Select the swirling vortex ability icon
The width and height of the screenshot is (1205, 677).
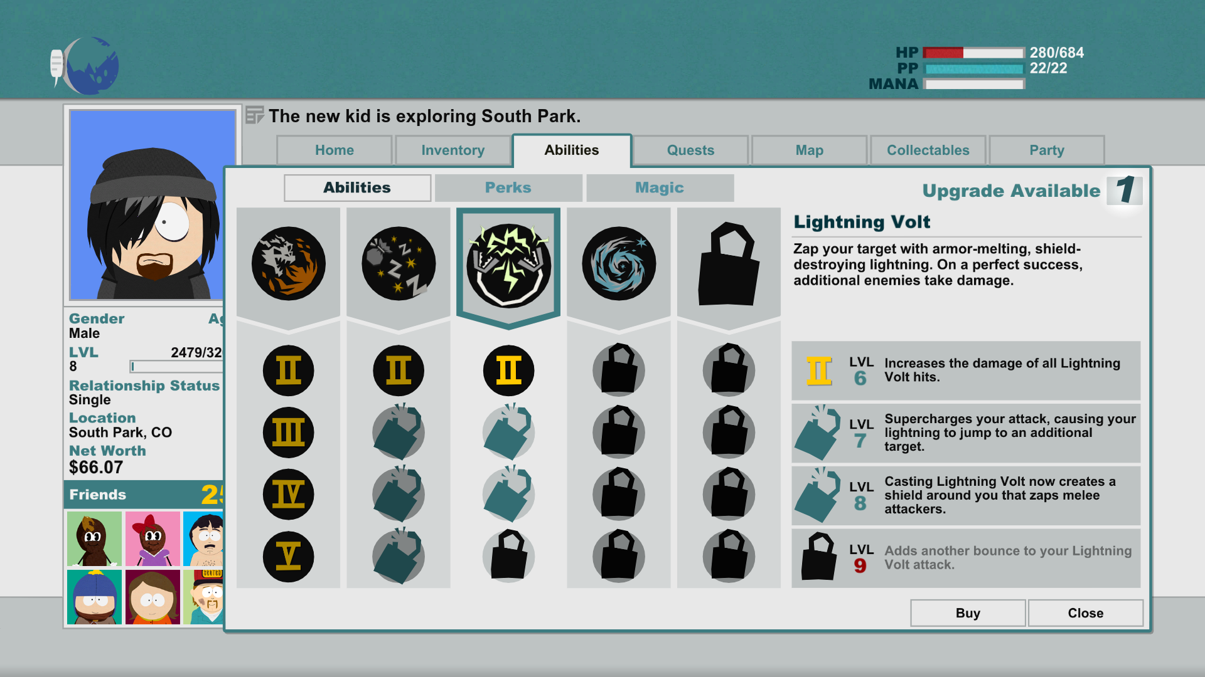(x=619, y=263)
